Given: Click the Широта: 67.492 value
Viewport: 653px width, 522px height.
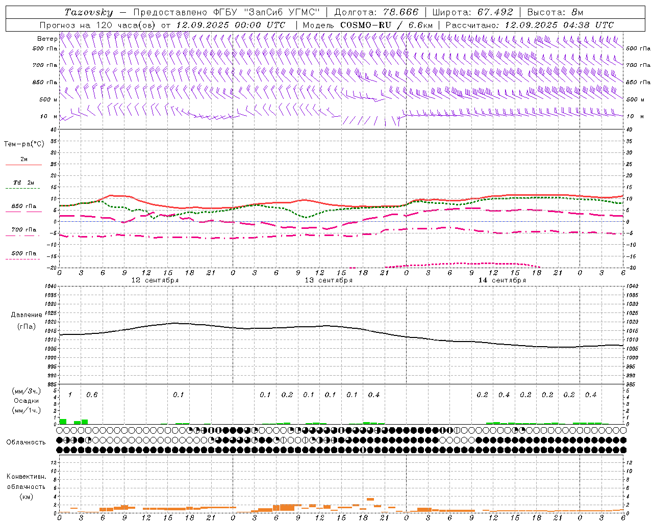Looking at the screenshot, I should 472,12.
